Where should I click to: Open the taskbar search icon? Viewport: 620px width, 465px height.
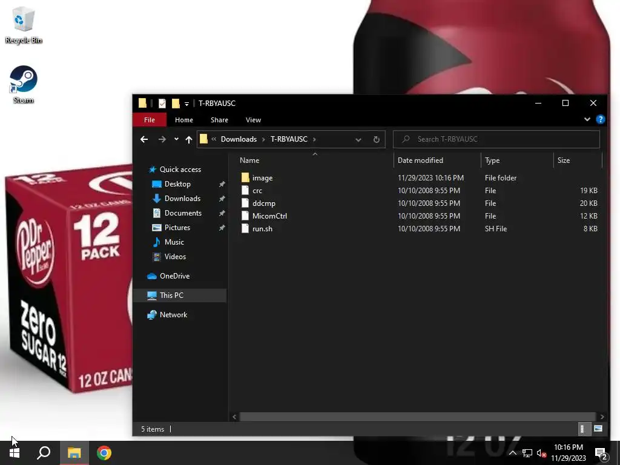tap(44, 453)
